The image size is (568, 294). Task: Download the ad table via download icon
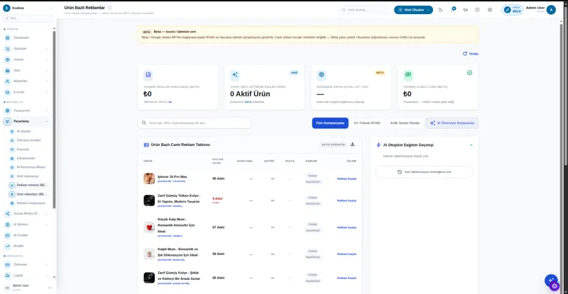352,145
